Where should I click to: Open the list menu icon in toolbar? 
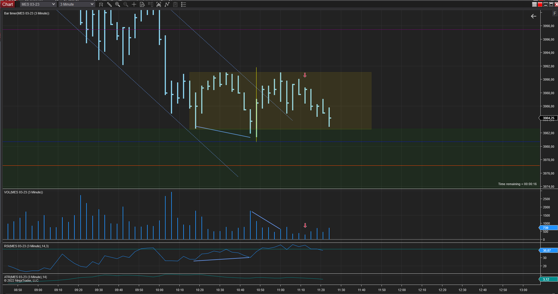183,4
